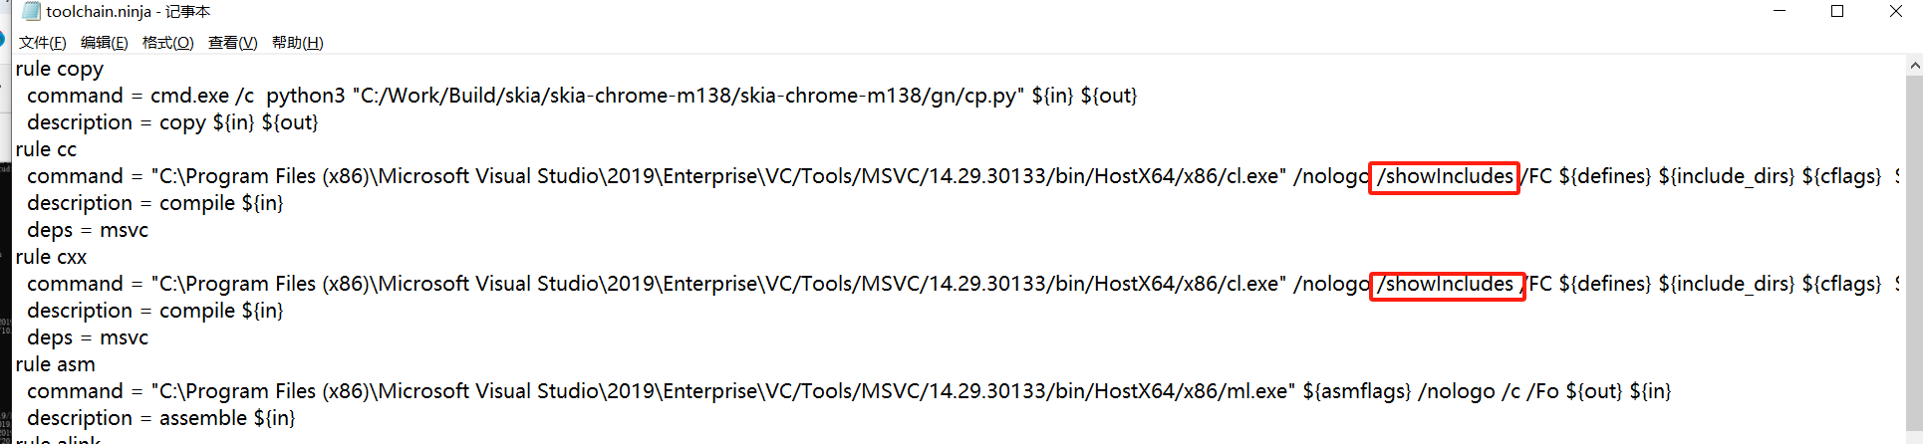The height and width of the screenshot is (444, 1923).
Task: Click the Notepad icon in the title bar
Action: tap(31, 12)
